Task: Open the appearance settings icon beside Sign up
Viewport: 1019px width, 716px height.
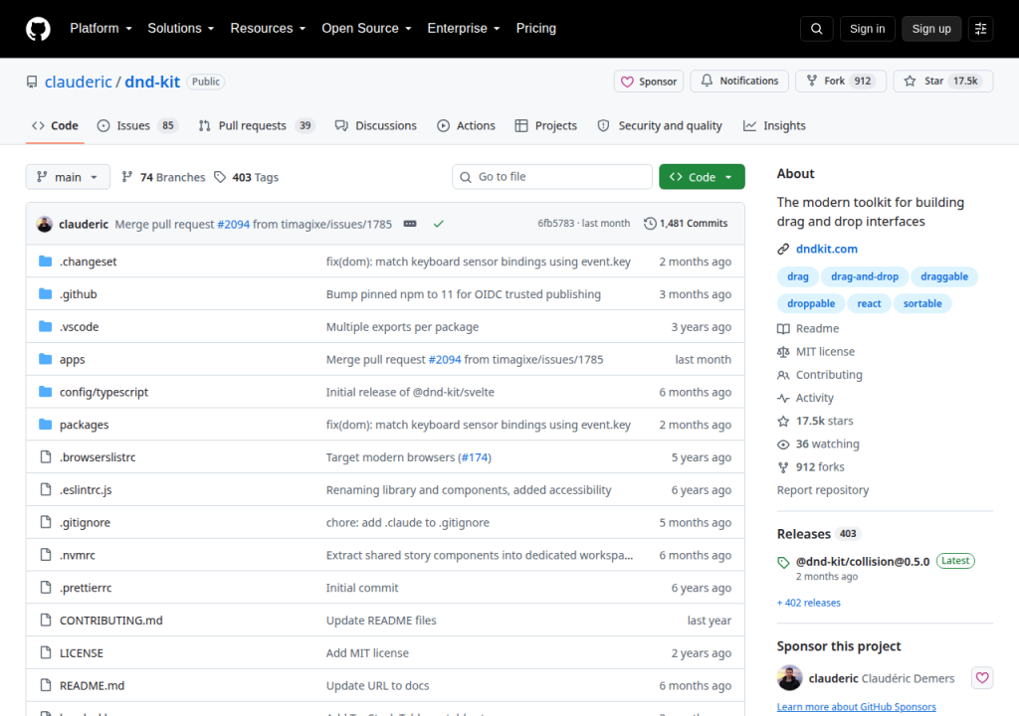Action: pyautogui.click(x=980, y=29)
